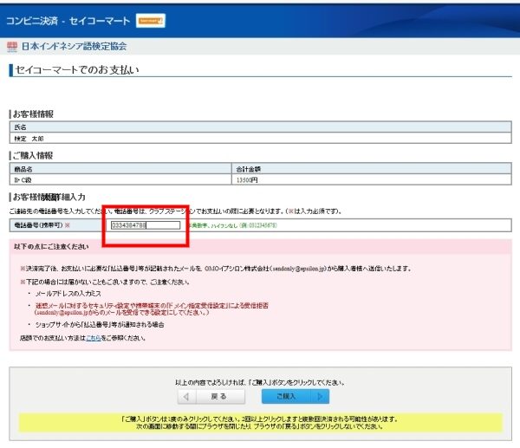This screenshot has height=448, width=520.
Task: Select the ショップサイトから払込番号 bullet item
Action: click(x=100, y=325)
